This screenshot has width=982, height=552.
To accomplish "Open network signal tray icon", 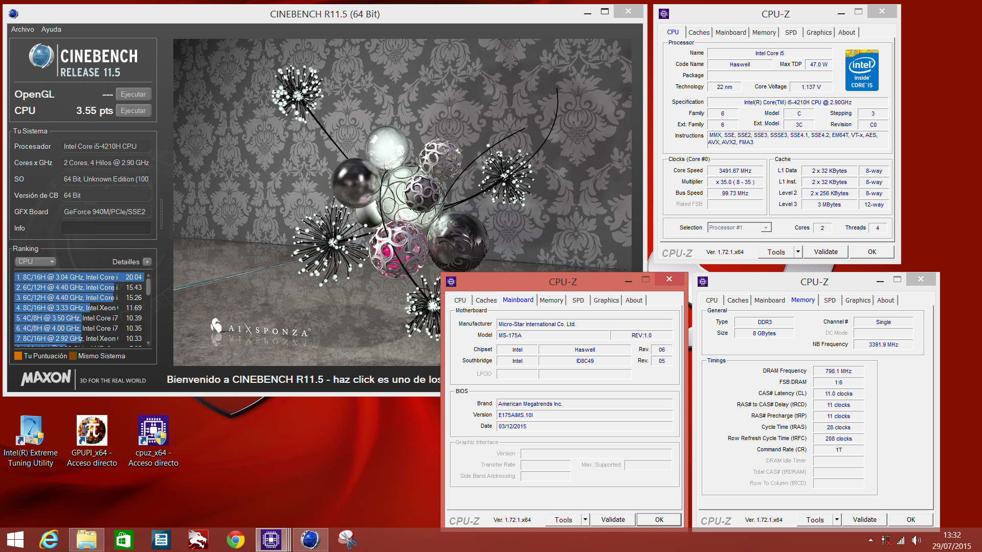I will click(x=901, y=540).
